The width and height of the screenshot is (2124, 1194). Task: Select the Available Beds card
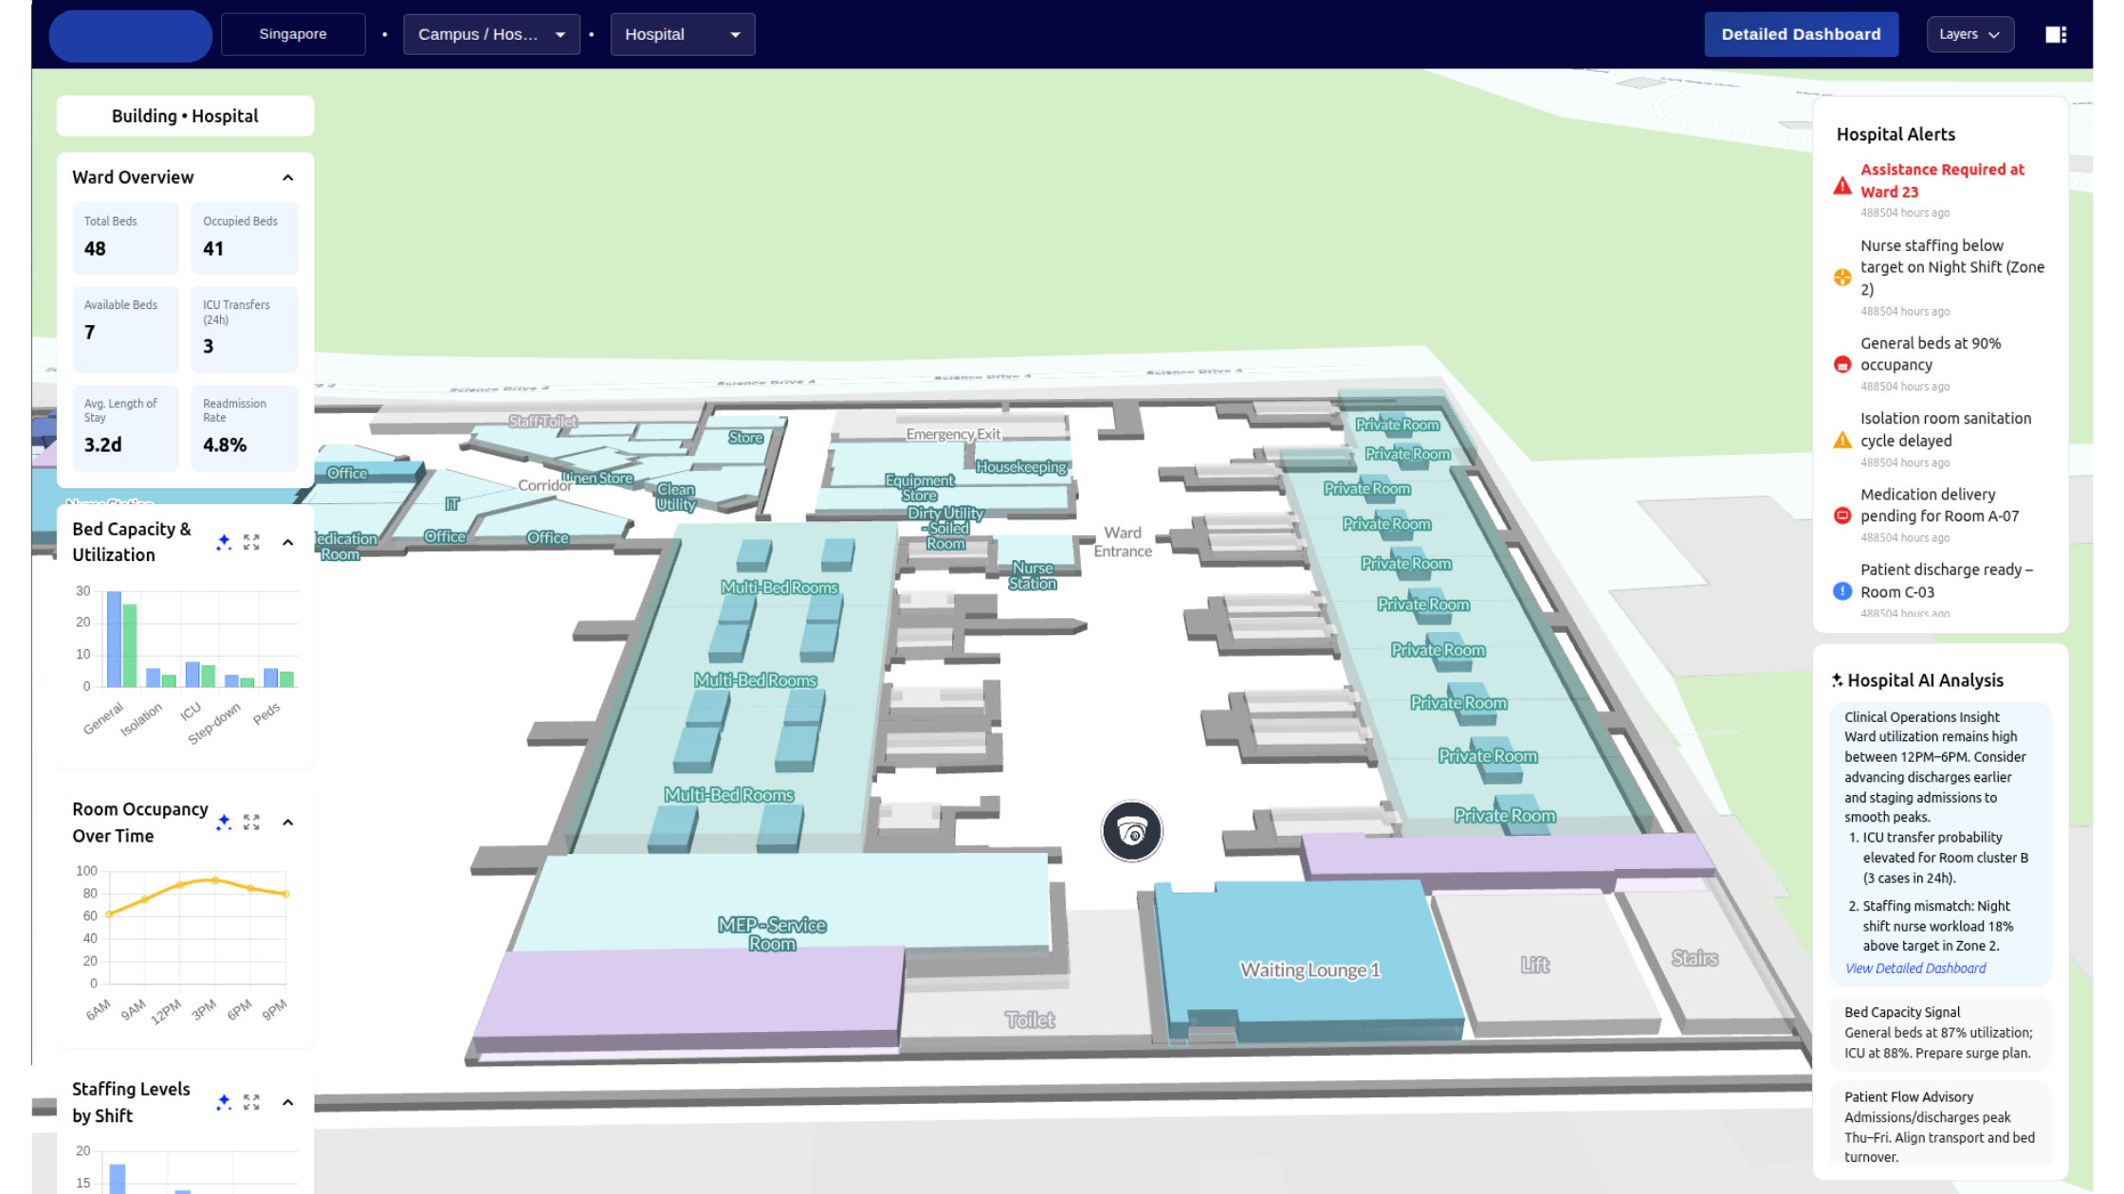pos(125,329)
